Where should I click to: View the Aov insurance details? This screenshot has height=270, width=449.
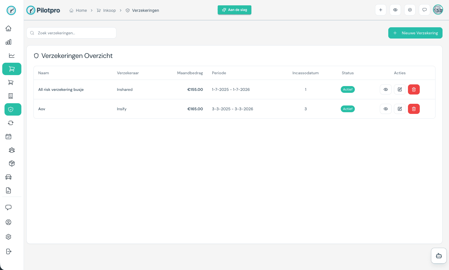coord(385,109)
